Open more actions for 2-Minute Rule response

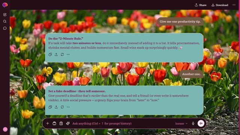(x=68, y=54)
